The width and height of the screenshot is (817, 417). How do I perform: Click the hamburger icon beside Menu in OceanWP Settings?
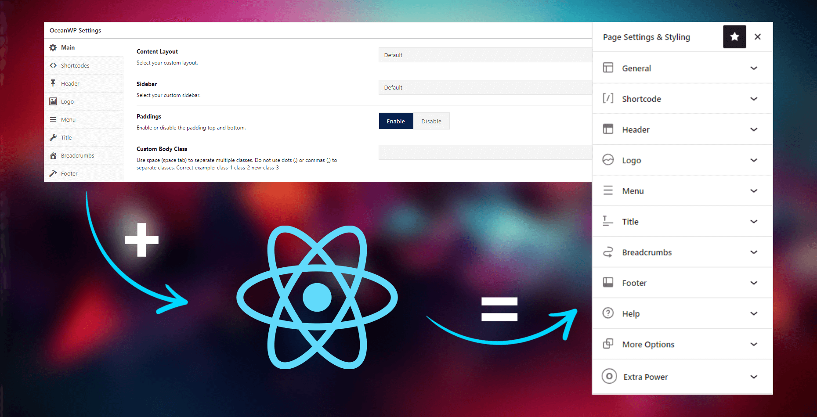tap(53, 119)
